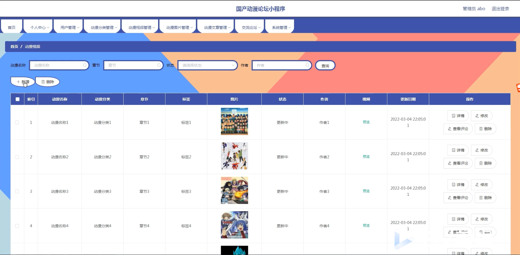The image size is (520, 255).
Task: Click 首页 in the breadcrumb
Action: coord(14,47)
